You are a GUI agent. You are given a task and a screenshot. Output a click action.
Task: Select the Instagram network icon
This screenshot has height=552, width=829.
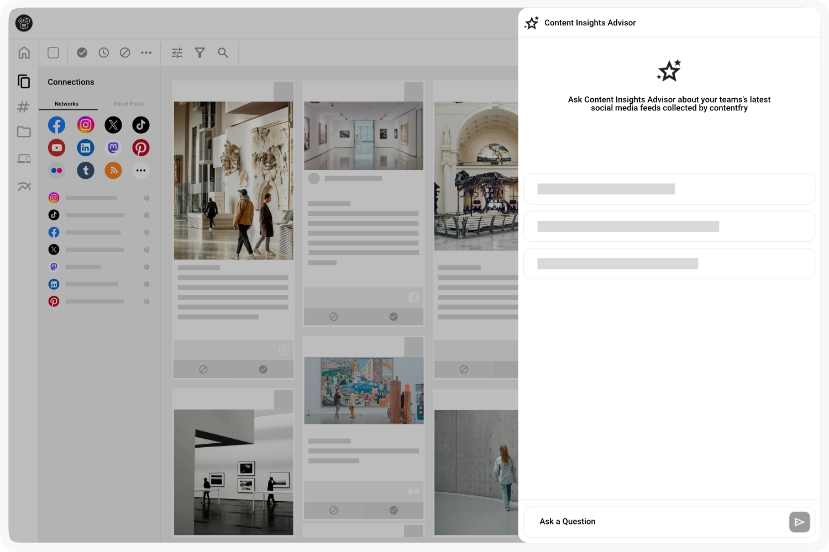(85, 125)
